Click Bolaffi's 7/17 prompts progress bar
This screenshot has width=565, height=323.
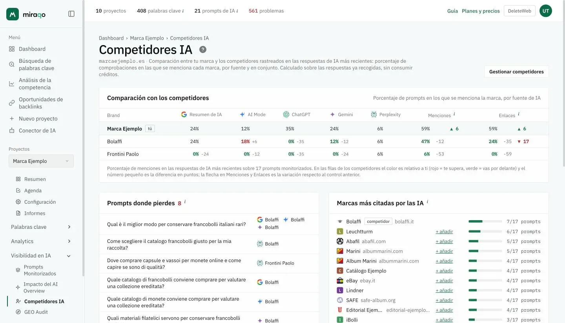pos(485,222)
